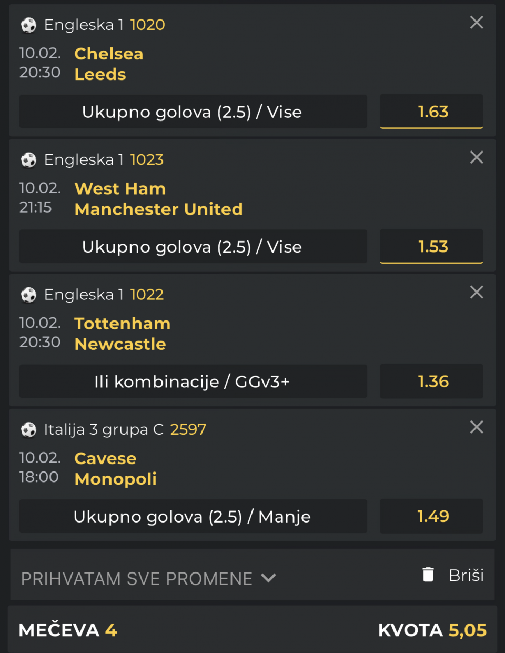The image size is (505, 653).
Task: Click soccer ball icon beside Italija 3 grupa C
Action: [28, 430]
